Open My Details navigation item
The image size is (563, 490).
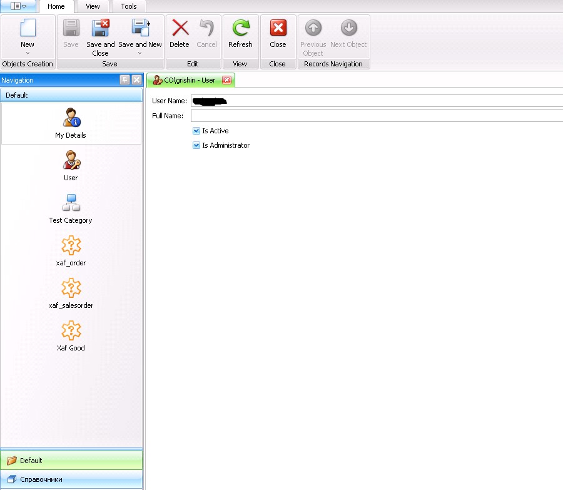[71, 123]
